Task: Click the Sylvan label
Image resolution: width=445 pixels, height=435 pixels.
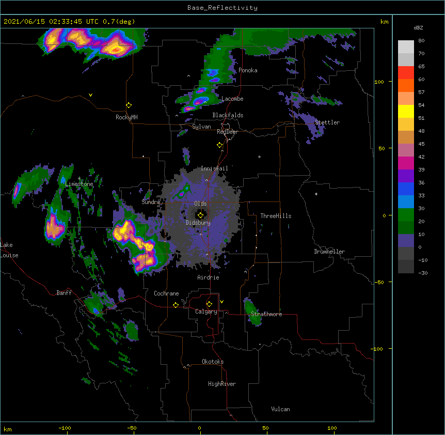Action: [201, 127]
